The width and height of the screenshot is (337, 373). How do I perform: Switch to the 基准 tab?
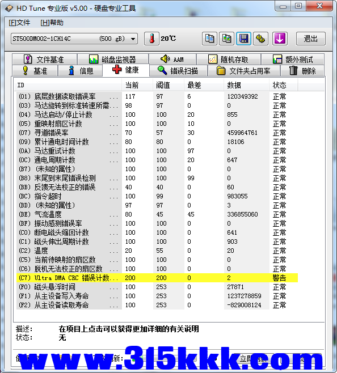click(35, 71)
